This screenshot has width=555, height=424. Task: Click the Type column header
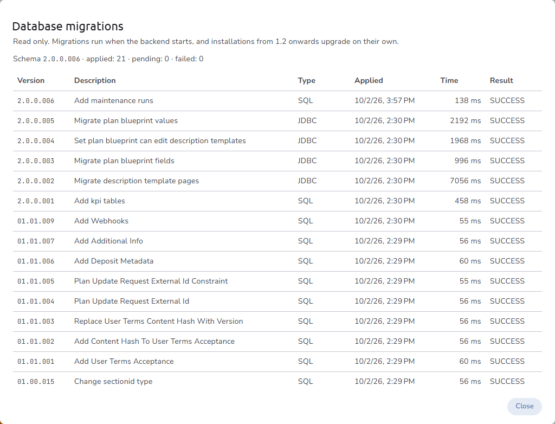click(x=307, y=80)
